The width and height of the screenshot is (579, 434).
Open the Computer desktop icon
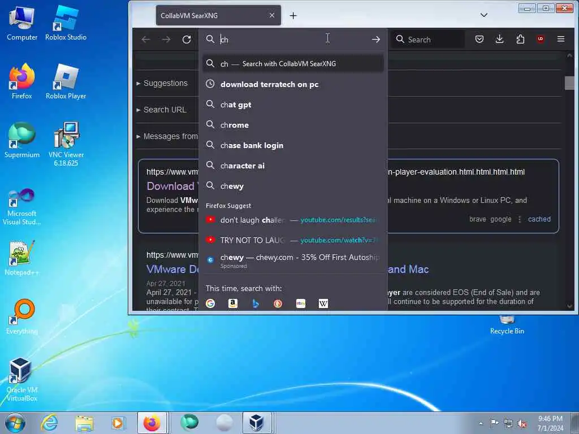22,23
